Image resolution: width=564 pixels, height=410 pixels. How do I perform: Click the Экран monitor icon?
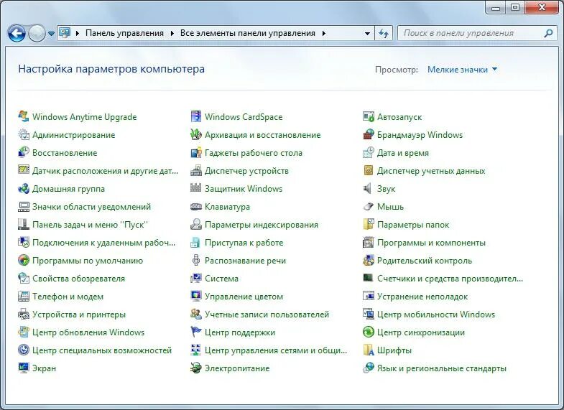pos(24,368)
